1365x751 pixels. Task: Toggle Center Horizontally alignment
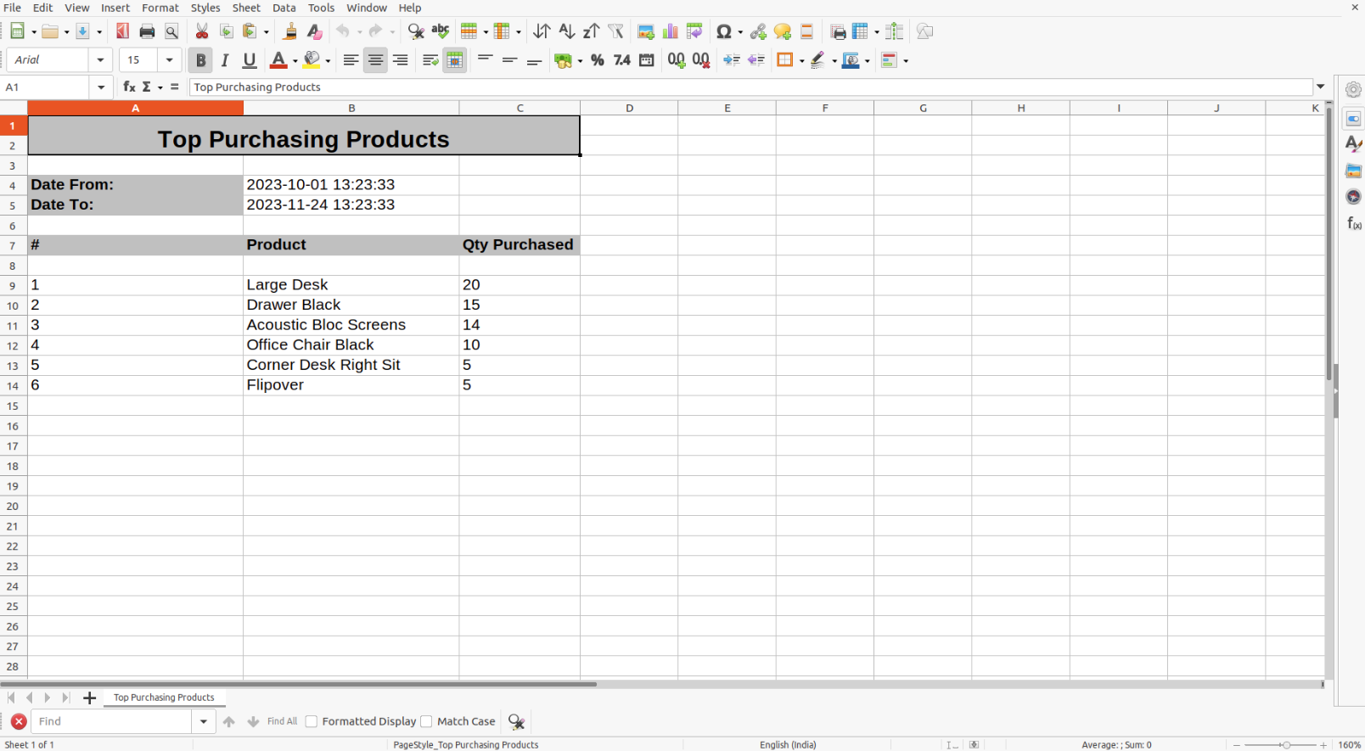(x=375, y=60)
